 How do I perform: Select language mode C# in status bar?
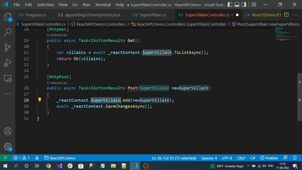click(252, 158)
